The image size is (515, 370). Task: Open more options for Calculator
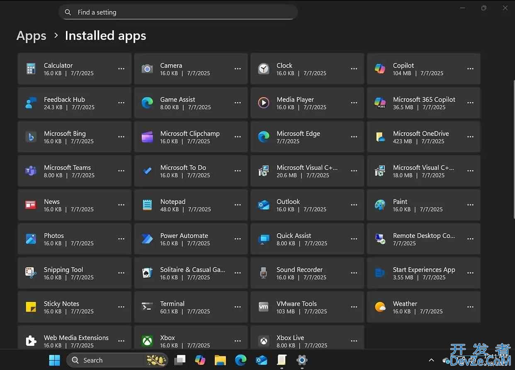pyautogui.click(x=121, y=69)
